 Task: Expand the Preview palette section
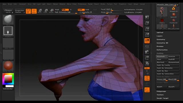(x=160, y=46)
